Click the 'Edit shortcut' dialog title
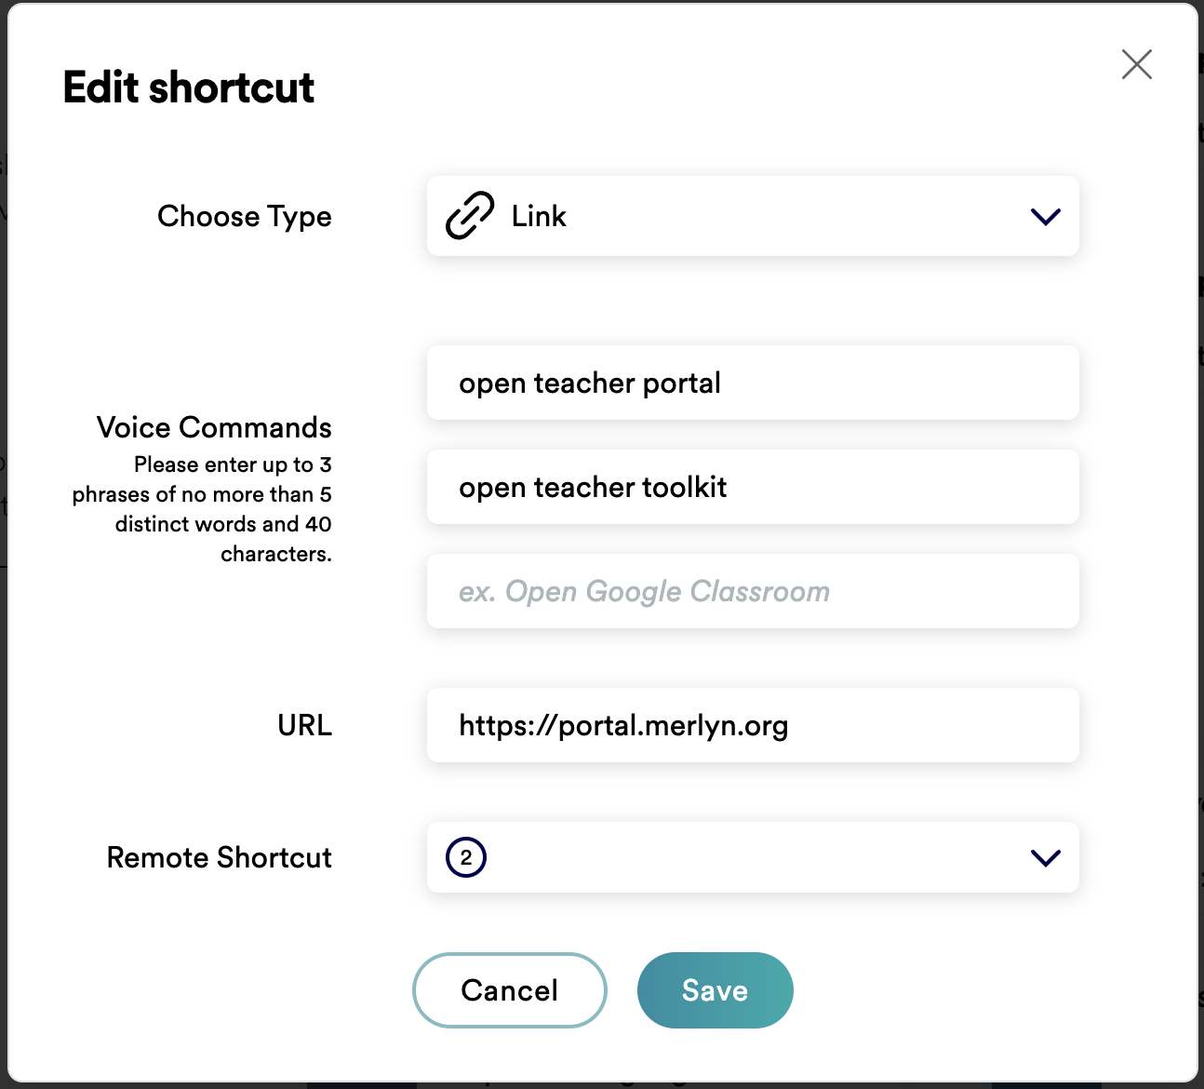 [188, 87]
